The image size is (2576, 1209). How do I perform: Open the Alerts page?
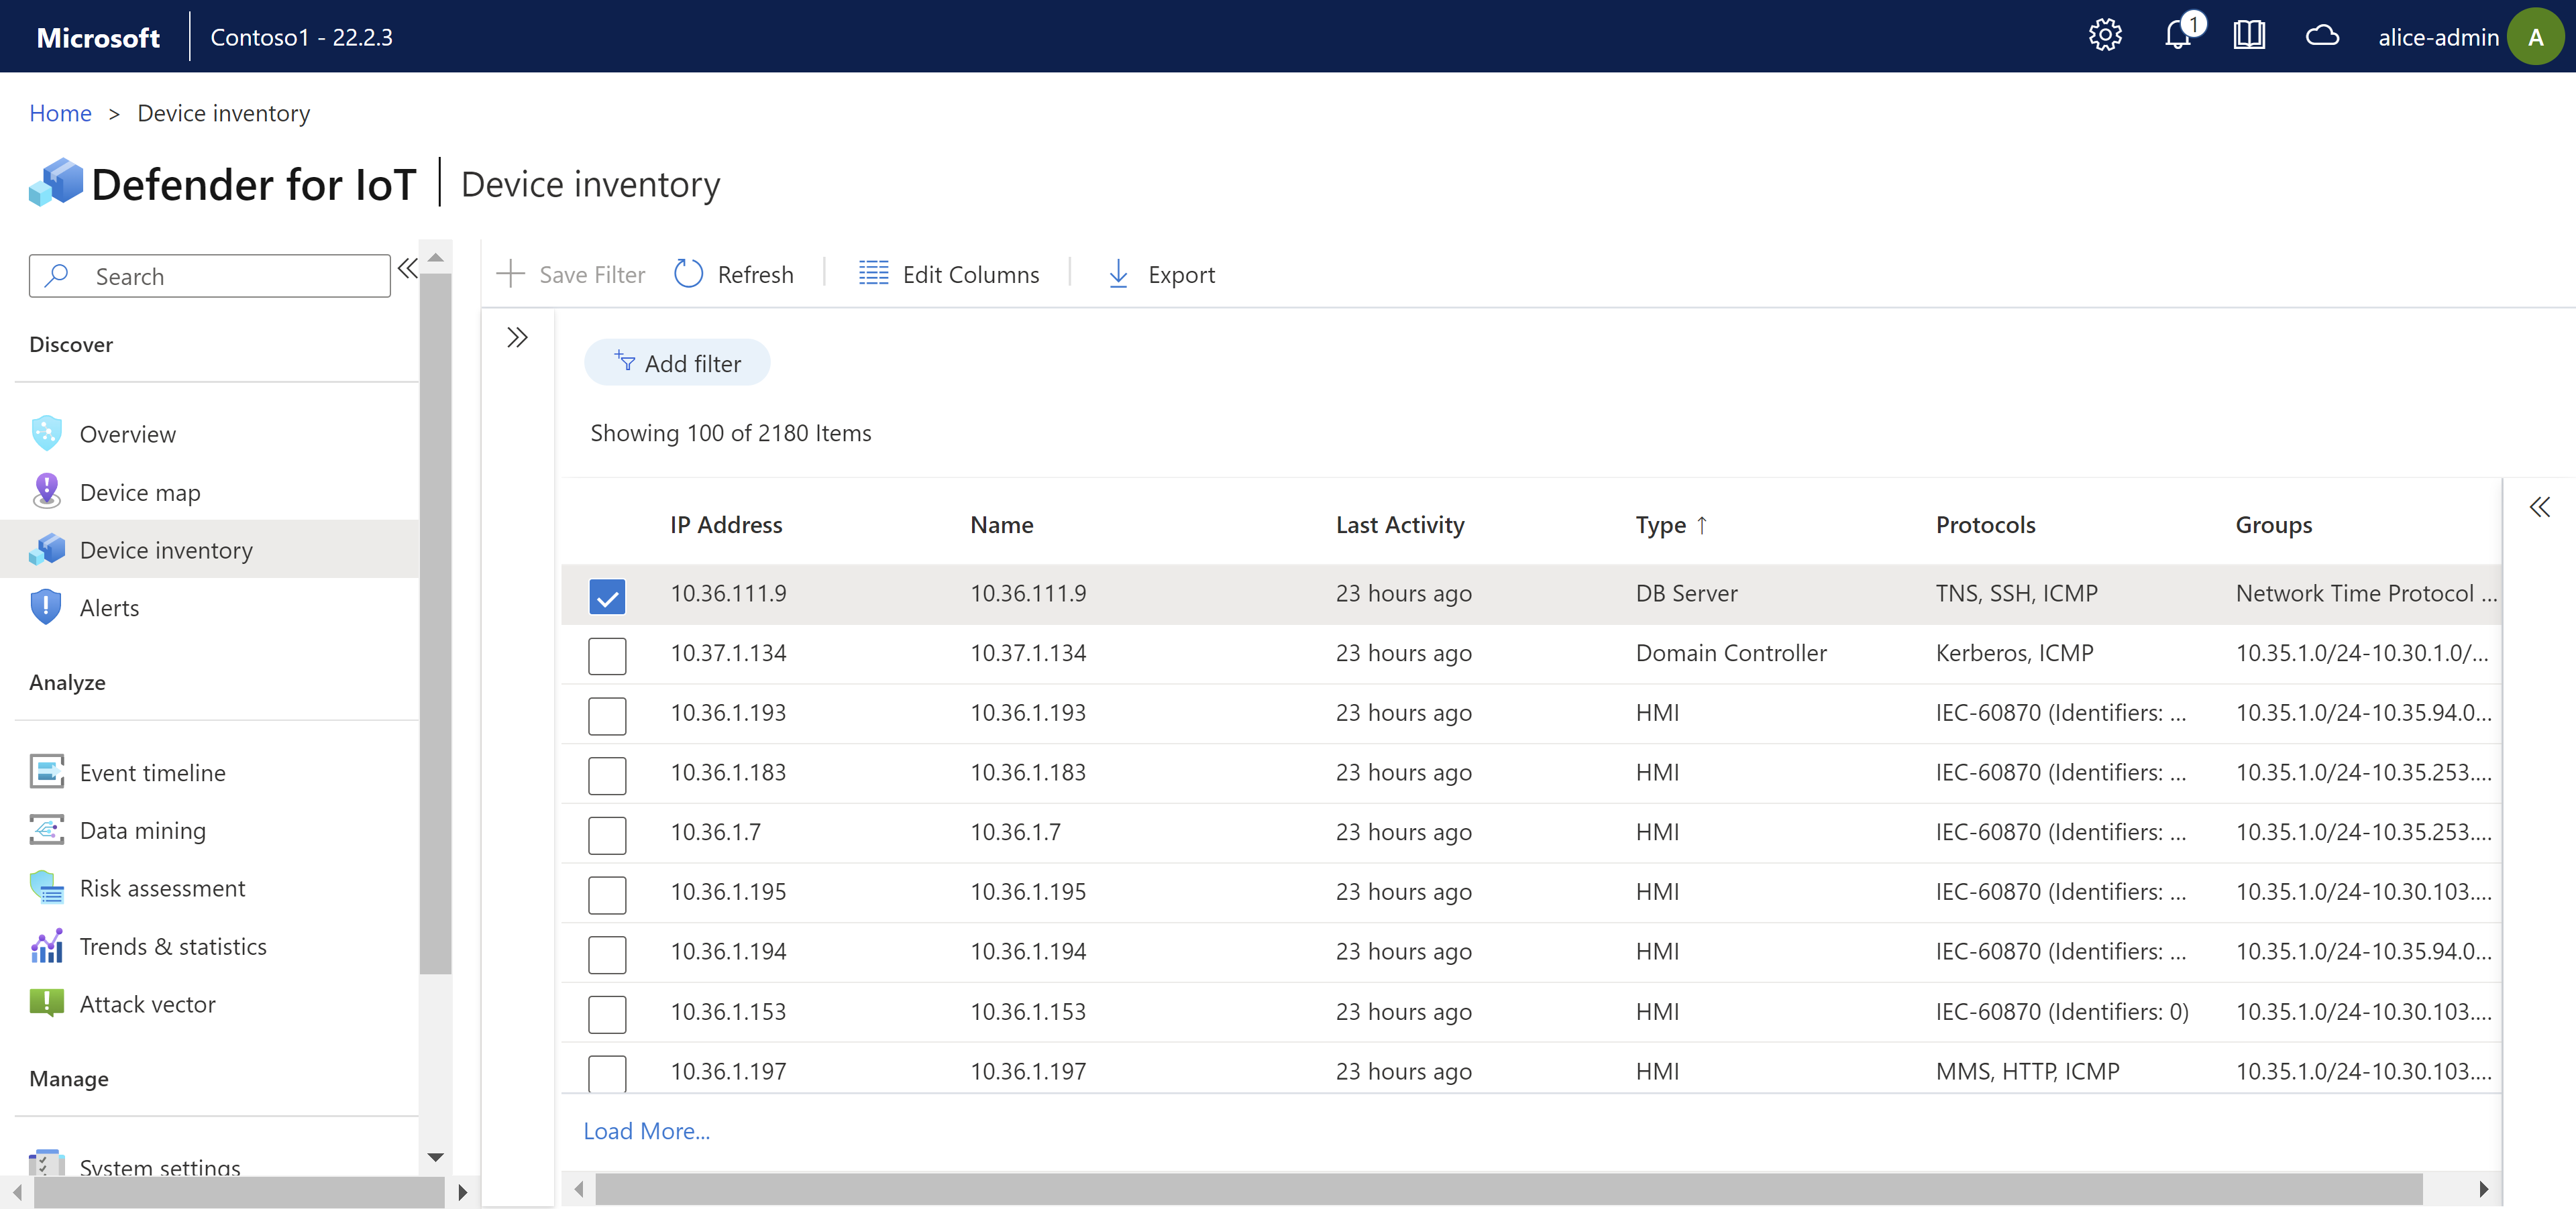point(109,606)
